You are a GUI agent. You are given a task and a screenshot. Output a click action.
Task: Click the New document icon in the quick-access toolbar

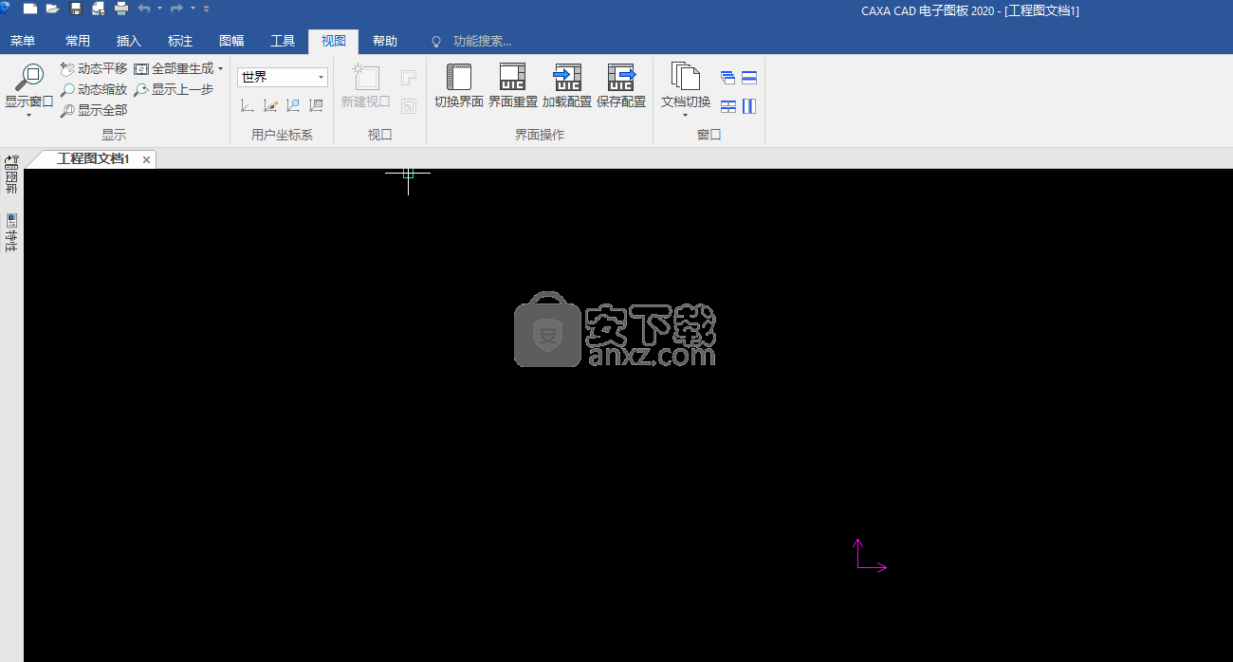[30, 9]
